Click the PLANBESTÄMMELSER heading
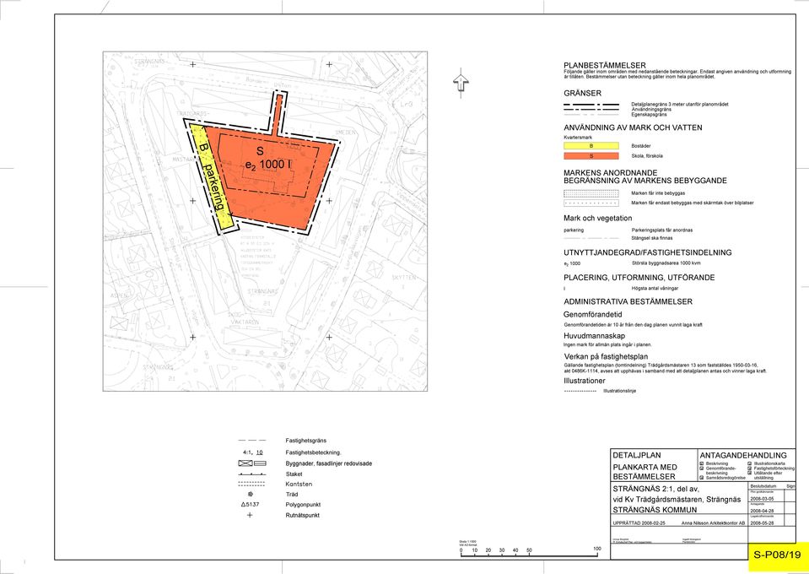The width and height of the screenshot is (809, 574). coord(605,66)
